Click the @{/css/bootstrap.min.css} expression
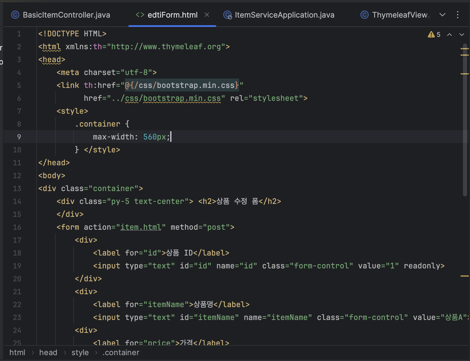Image resolution: width=470 pixels, height=361 pixels. (x=182, y=85)
